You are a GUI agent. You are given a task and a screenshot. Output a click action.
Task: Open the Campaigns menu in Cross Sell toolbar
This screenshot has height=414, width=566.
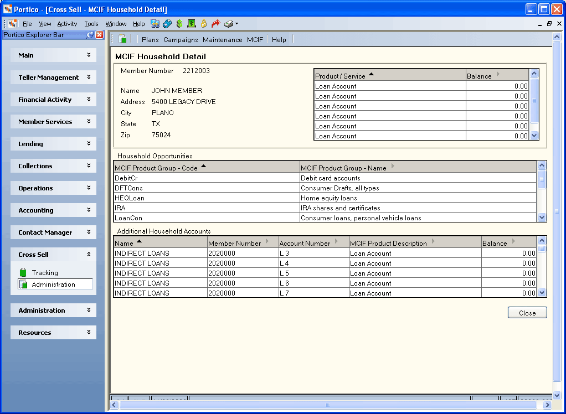[181, 40]
